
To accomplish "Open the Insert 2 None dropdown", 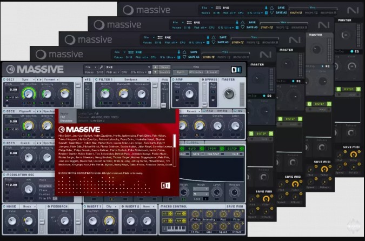I will coord(148,206).
